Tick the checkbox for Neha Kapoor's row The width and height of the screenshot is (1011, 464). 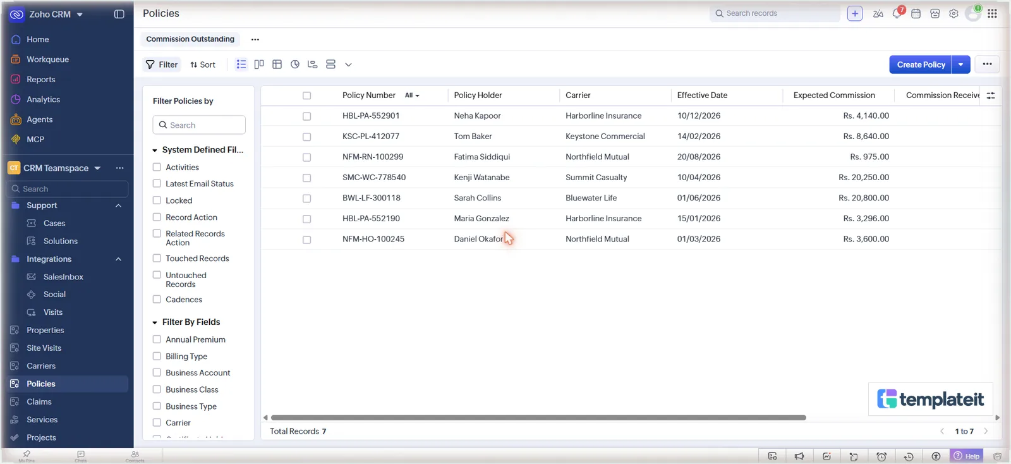pyautogui.click(x=306, y=116)
